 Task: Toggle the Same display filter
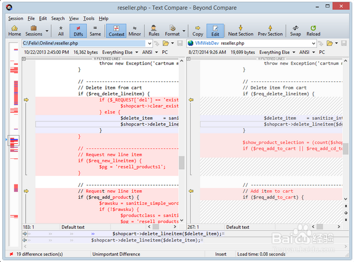[95, 31]
